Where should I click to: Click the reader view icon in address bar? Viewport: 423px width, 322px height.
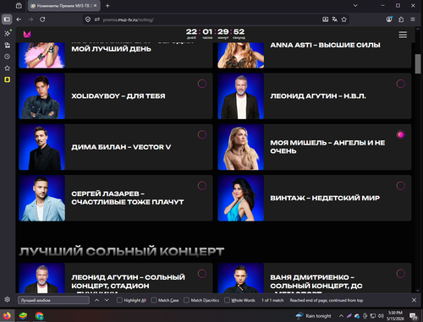[325, 19]
